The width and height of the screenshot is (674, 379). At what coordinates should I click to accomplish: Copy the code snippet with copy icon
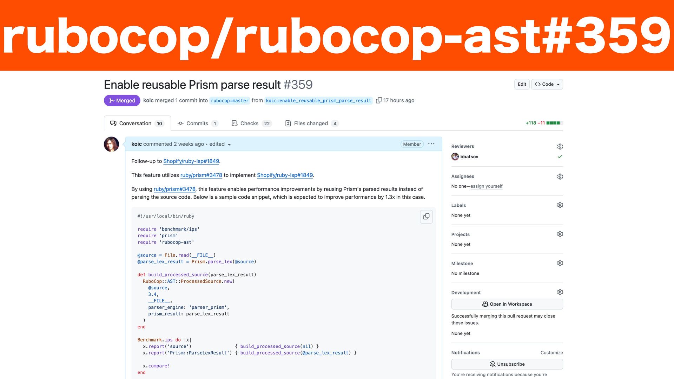pyautogui.click(x=426, y=217)
